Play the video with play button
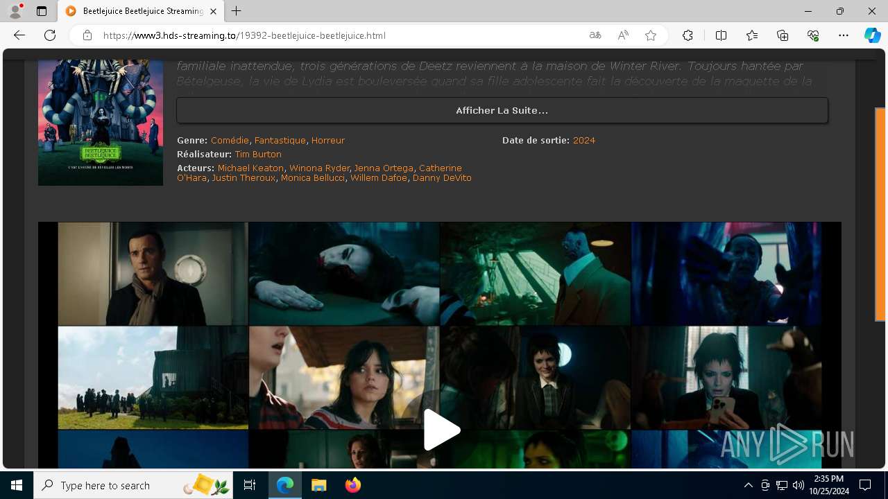 tap(441, 430)
